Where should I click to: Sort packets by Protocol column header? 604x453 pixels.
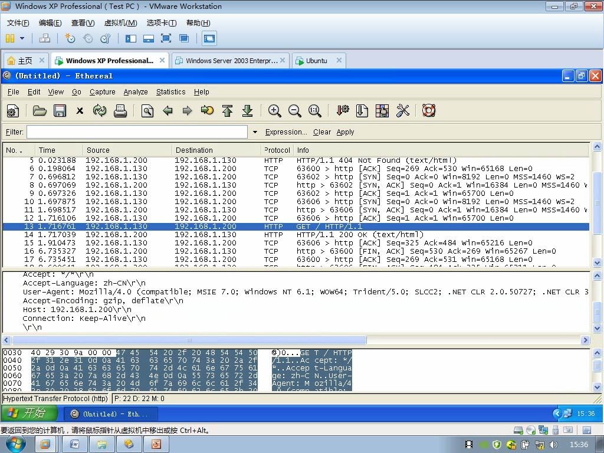pos(277,150)
